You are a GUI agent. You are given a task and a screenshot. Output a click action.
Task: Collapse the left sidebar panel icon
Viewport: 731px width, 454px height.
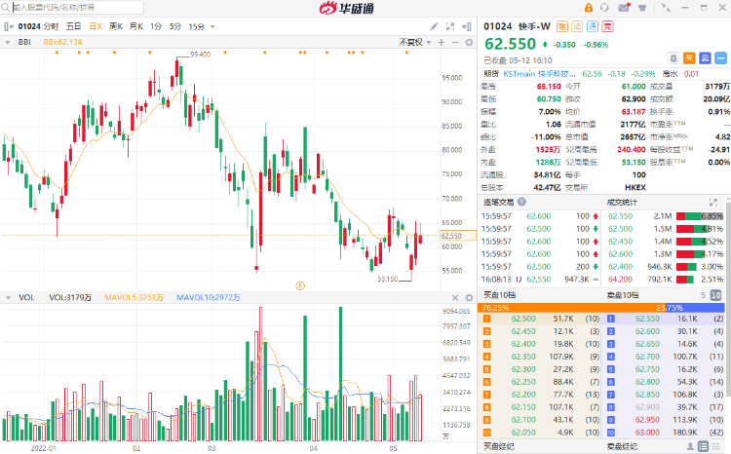[9, 26]
